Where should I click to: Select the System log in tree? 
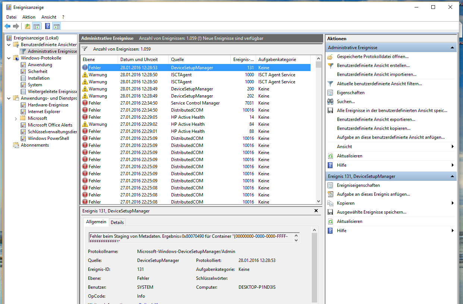(35, 85)
